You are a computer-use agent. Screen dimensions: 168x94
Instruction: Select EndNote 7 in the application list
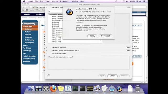coord(55,24)
